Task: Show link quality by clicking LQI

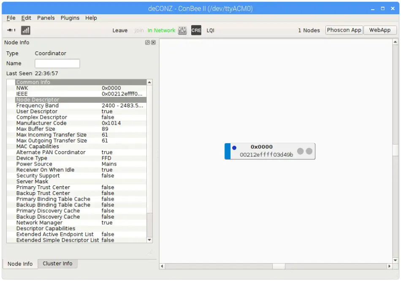Action: (x=210, y=30)
